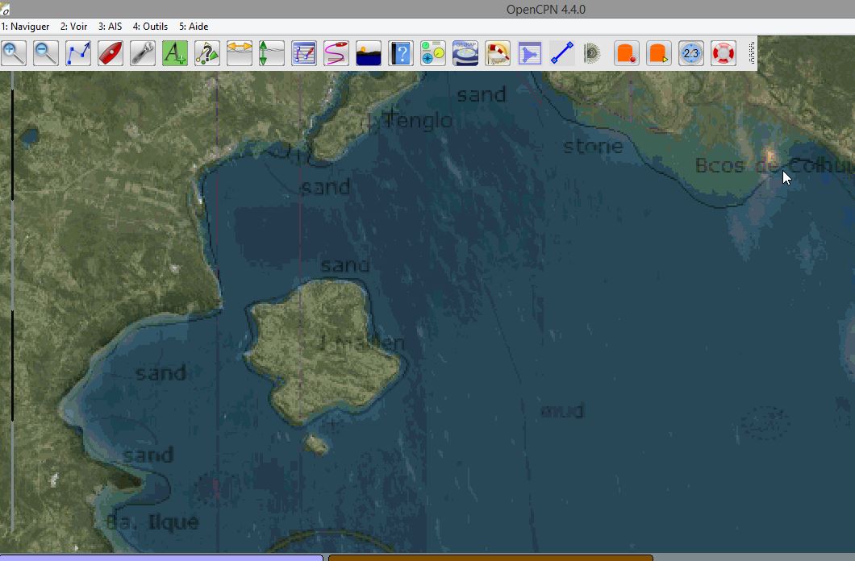Viewport: 855px width, 561px height.
Task: Click the Tenglo label on the chart
Action: (418, 120)
